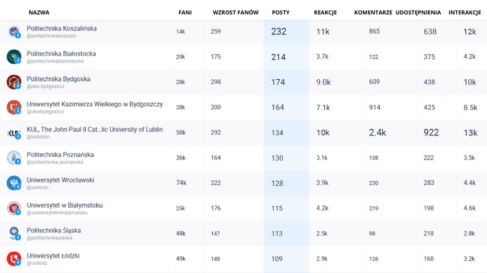Click the Uniwersytet Łódzki profile logo
The width and height of the screenshot is (487, 273).
tap(13, 259)
